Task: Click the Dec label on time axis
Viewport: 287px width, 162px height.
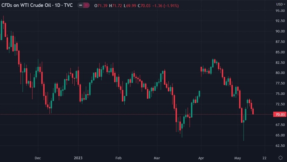Action: pos(38,158)
